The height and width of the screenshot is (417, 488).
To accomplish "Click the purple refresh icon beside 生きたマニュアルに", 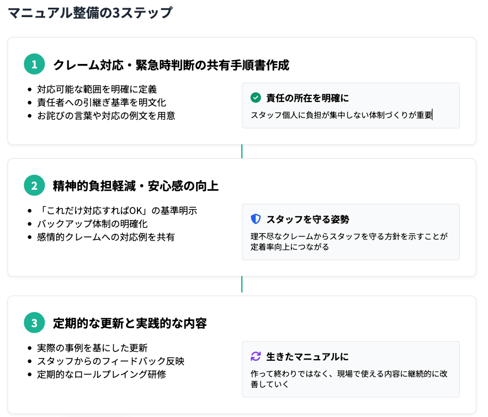I will pos(256,356).
